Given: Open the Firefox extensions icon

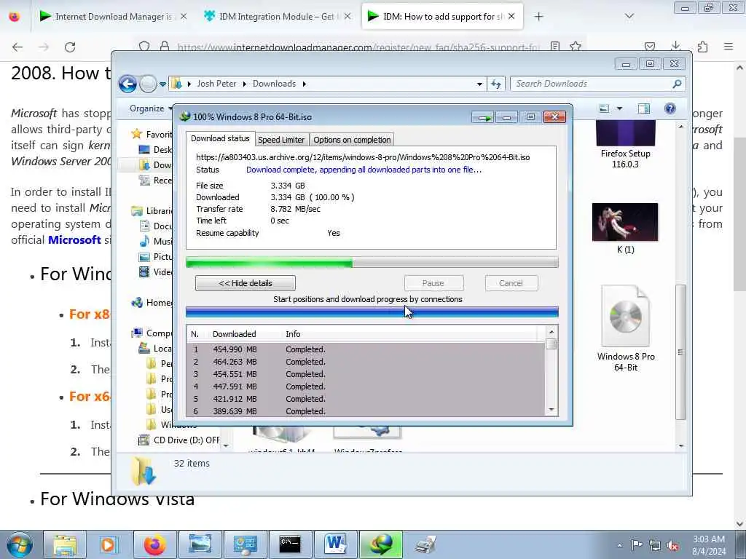Looking at the screenshot, I should [702, 47].
